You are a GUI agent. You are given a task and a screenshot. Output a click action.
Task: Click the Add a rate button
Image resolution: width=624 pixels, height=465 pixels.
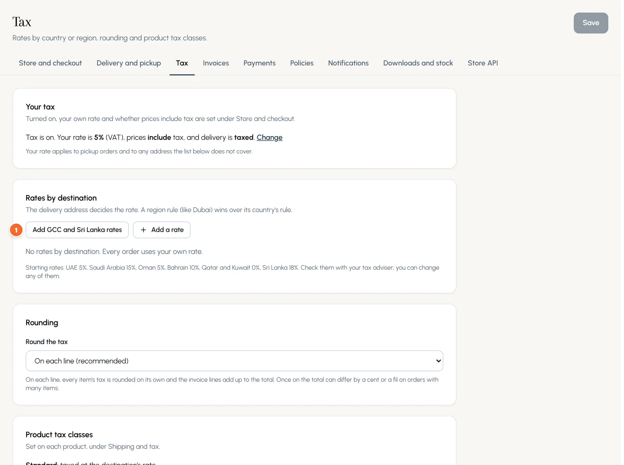click(161, 230)
